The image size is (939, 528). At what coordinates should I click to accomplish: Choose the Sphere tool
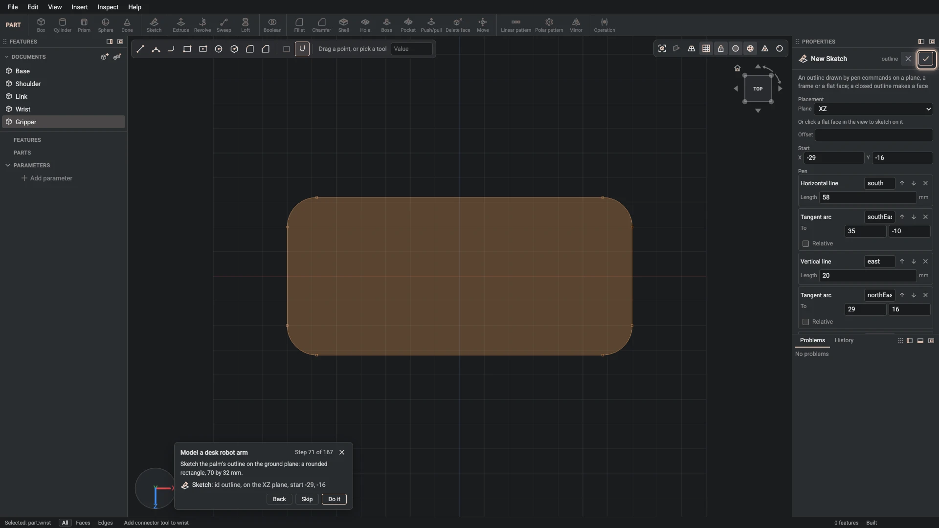pos(106,25)
